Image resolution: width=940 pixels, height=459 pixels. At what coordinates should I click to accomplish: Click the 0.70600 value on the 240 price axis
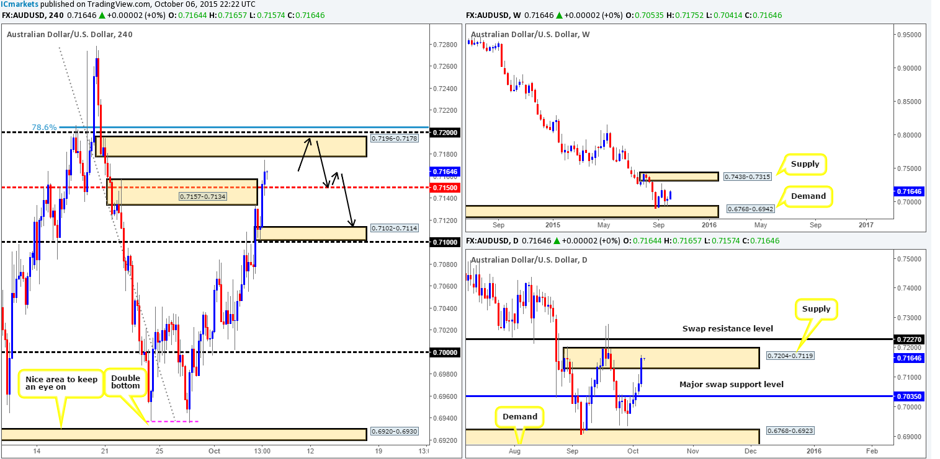tap(445, 286)
